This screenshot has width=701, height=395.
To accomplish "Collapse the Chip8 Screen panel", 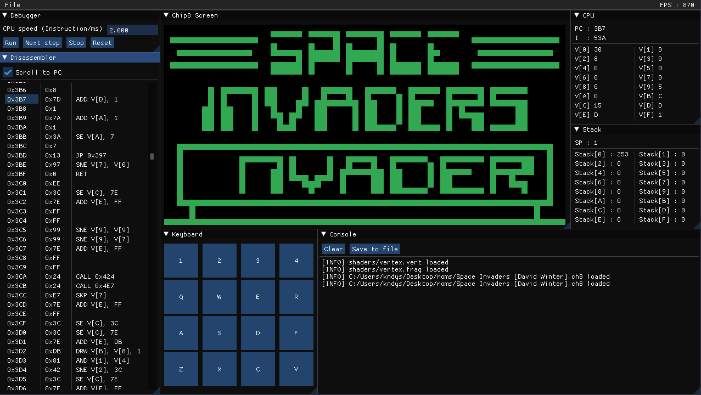I will (166, 15).
